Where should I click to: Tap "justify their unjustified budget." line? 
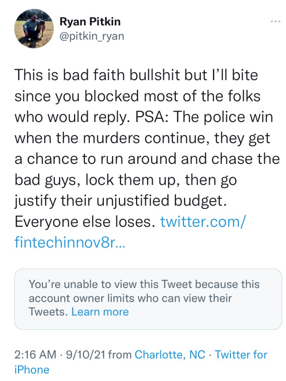pyautogui.click(x=120, y=201)
